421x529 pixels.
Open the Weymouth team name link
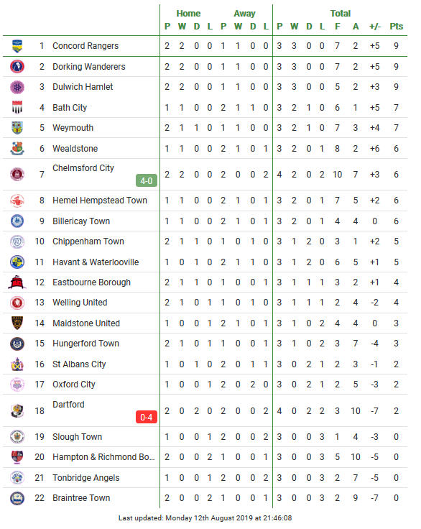coord(73,128)
